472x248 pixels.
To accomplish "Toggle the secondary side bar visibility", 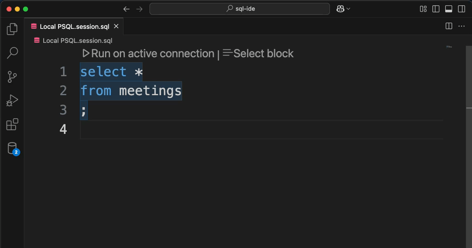I will pos(461,9).
